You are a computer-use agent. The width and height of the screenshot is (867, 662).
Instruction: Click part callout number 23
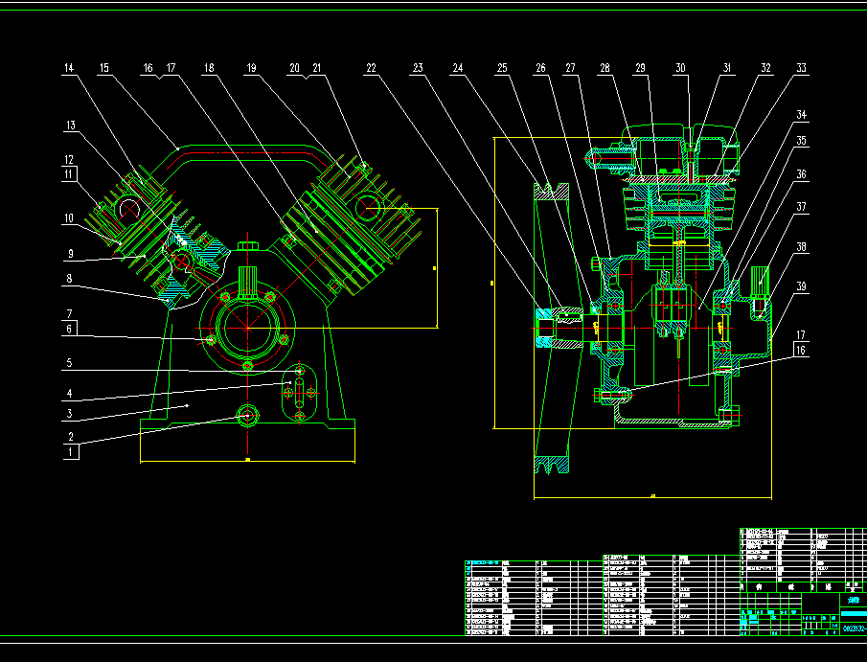point(418,68)
